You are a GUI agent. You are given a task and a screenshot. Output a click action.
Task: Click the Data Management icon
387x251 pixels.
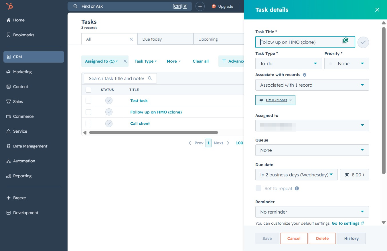pos(8,146)
